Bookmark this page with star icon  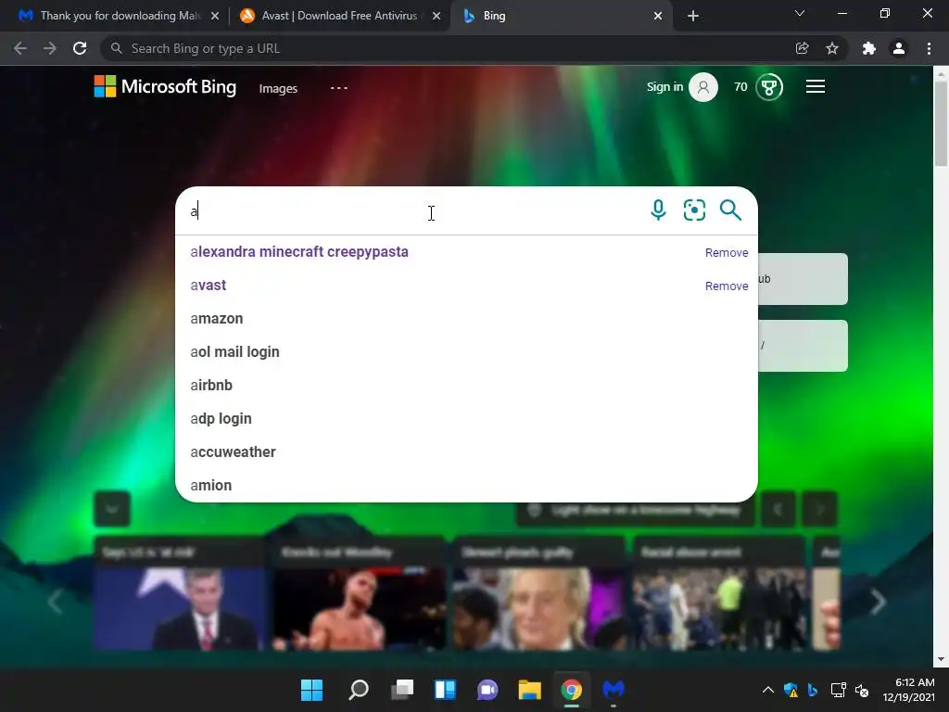click(832, 48)
